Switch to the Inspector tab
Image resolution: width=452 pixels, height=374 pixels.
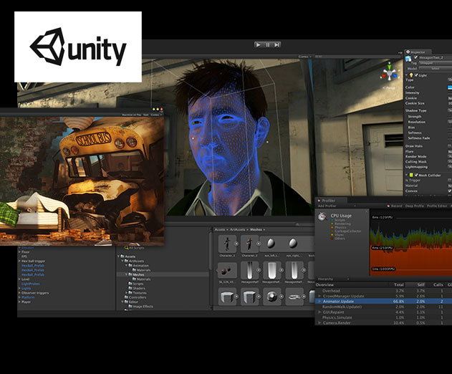tap(418, 52)
